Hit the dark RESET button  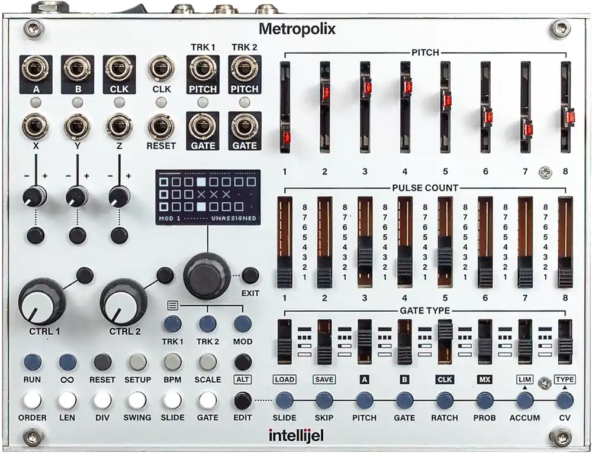pos(102,362)
